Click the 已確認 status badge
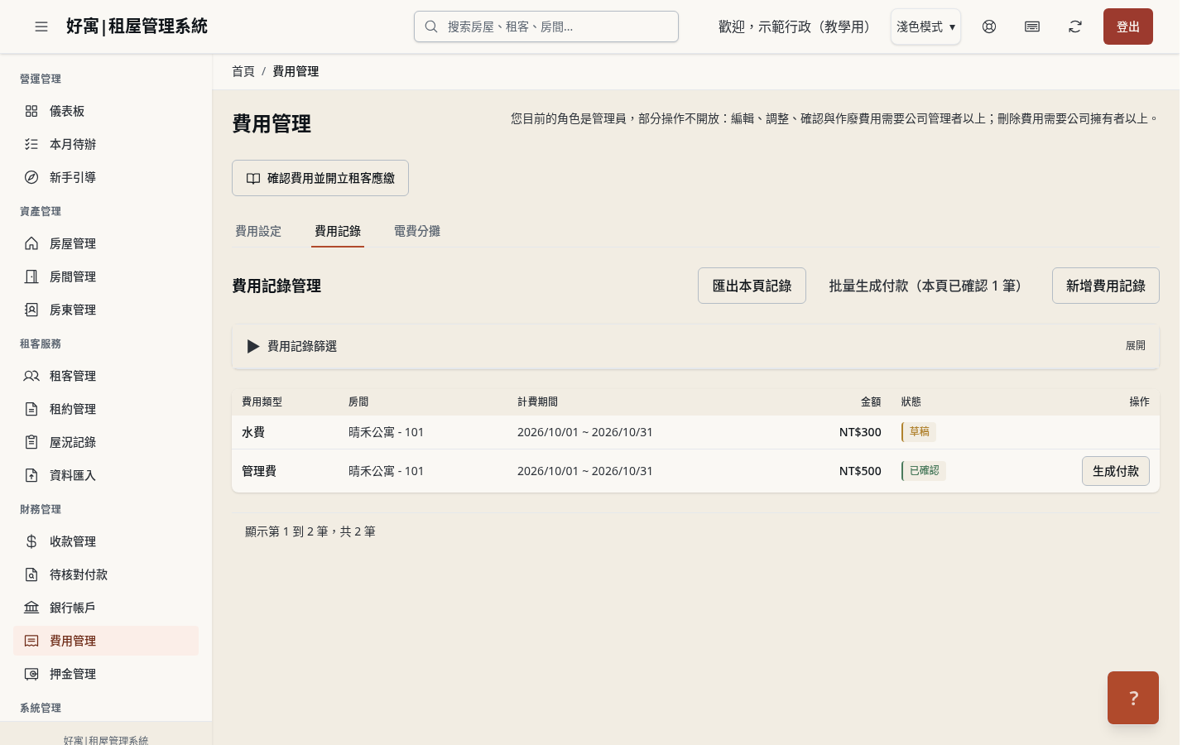Screen dimensions: 1192x745 pos(924,471)
